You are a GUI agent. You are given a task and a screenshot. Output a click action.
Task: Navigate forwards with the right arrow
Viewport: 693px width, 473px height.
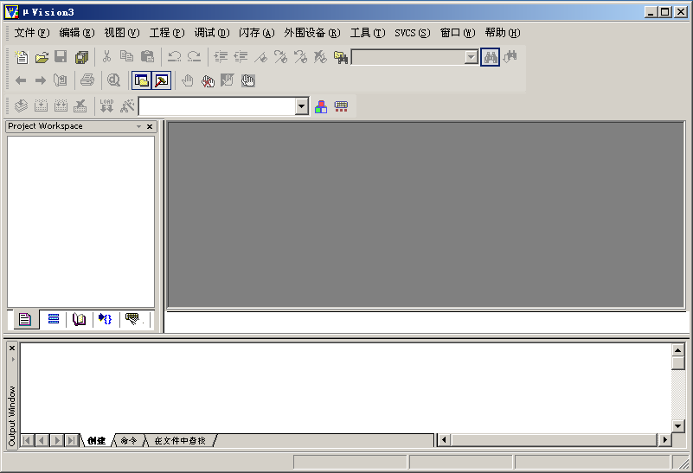[41, 80]
